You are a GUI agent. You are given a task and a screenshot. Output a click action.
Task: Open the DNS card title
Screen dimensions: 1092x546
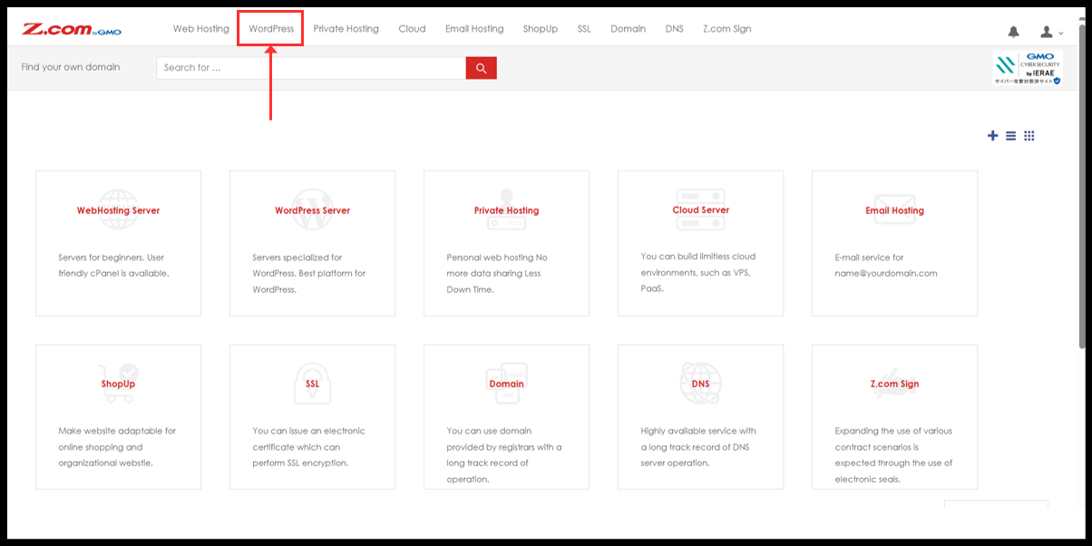point(700,384)
